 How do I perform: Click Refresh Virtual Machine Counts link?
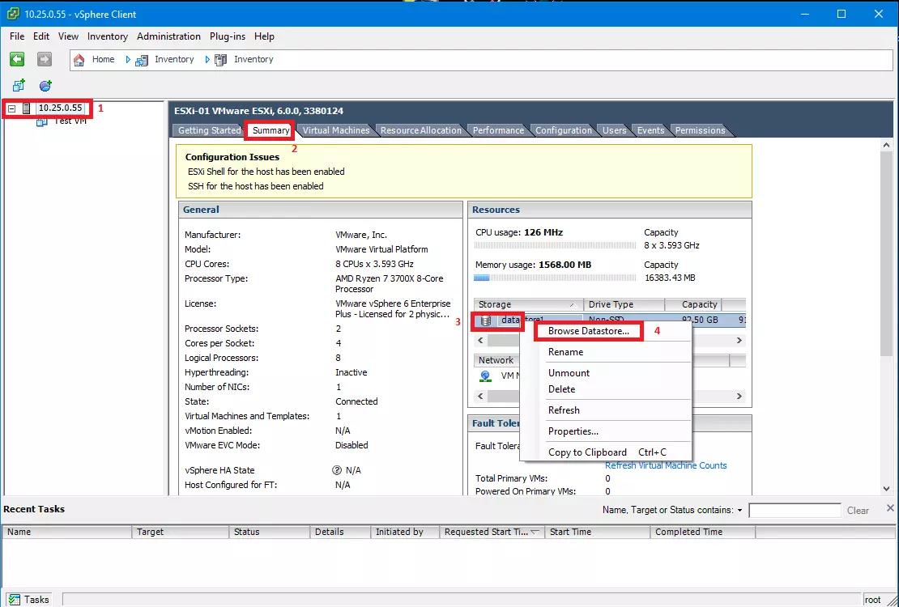666,465
